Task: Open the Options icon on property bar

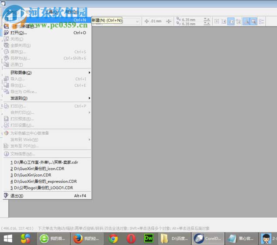Action: click(261, 21)
